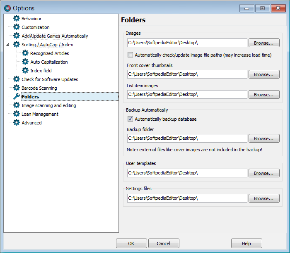290x253 pixels.
Task: Open Image scanning and editing settings
Action: (x=49, y=105)
